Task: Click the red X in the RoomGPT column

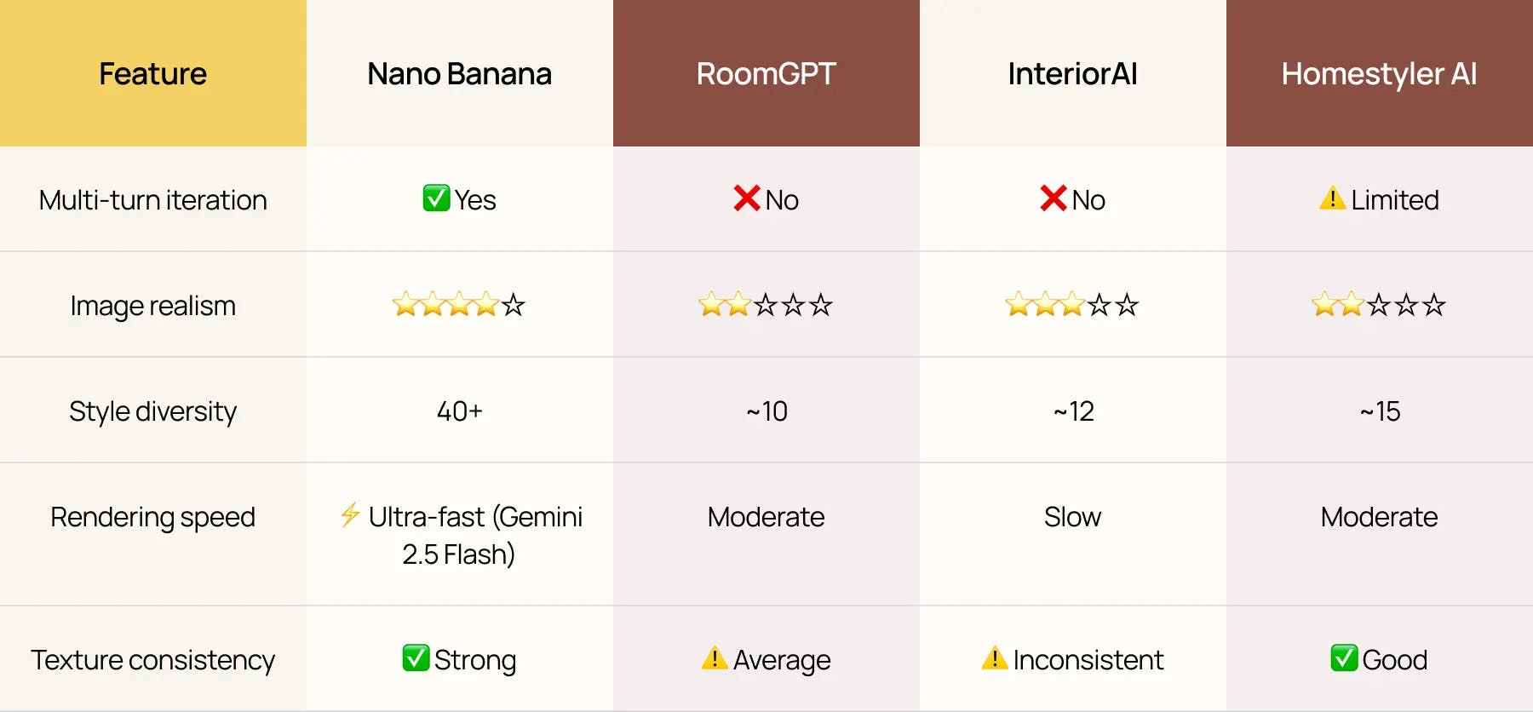Action: 746,198
